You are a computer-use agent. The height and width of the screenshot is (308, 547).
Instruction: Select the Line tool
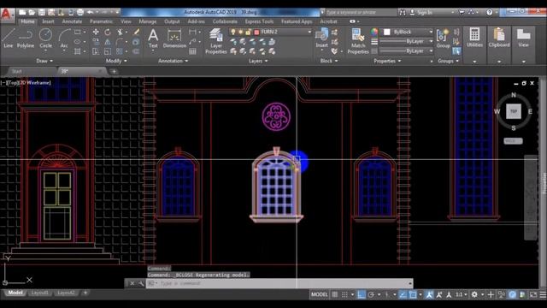[8, 38]
